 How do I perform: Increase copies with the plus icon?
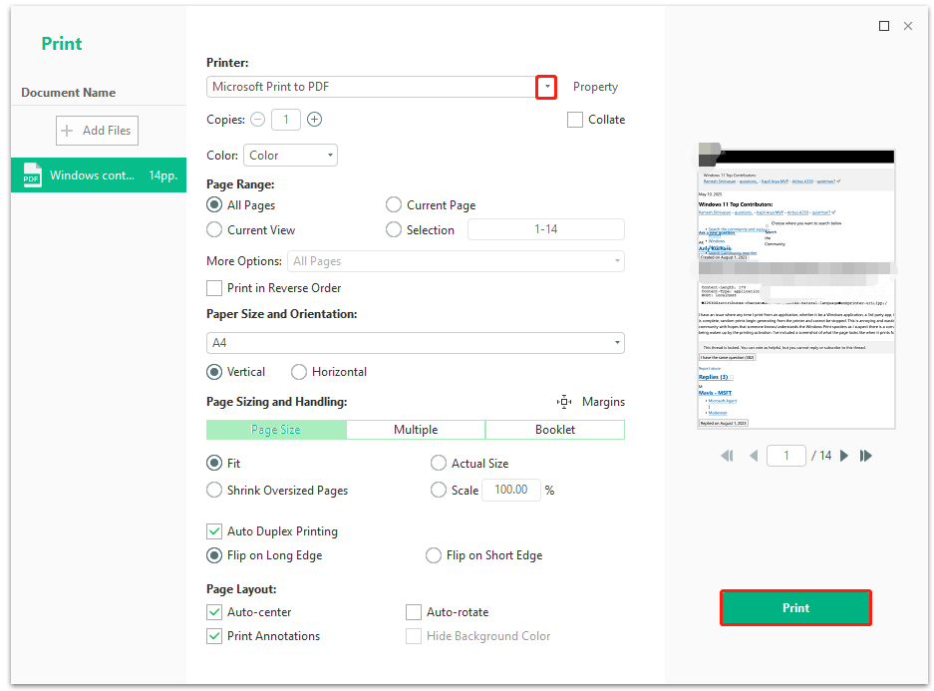(x=315, y=120)
